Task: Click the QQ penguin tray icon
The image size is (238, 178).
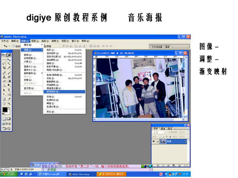Action: point(170,174)
